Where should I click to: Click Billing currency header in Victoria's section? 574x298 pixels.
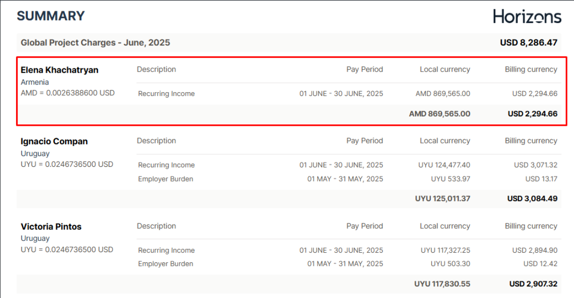[x=530, y=226]
